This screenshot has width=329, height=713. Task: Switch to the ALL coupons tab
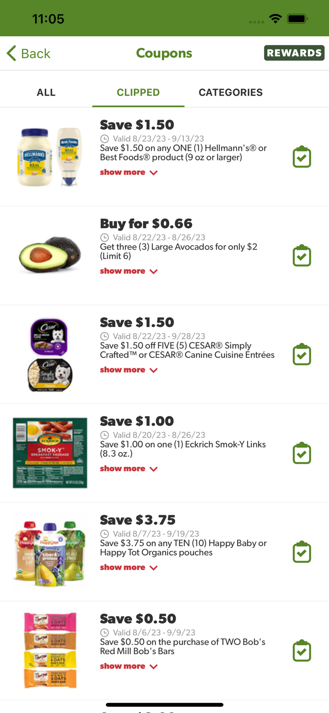click(46, 92)
